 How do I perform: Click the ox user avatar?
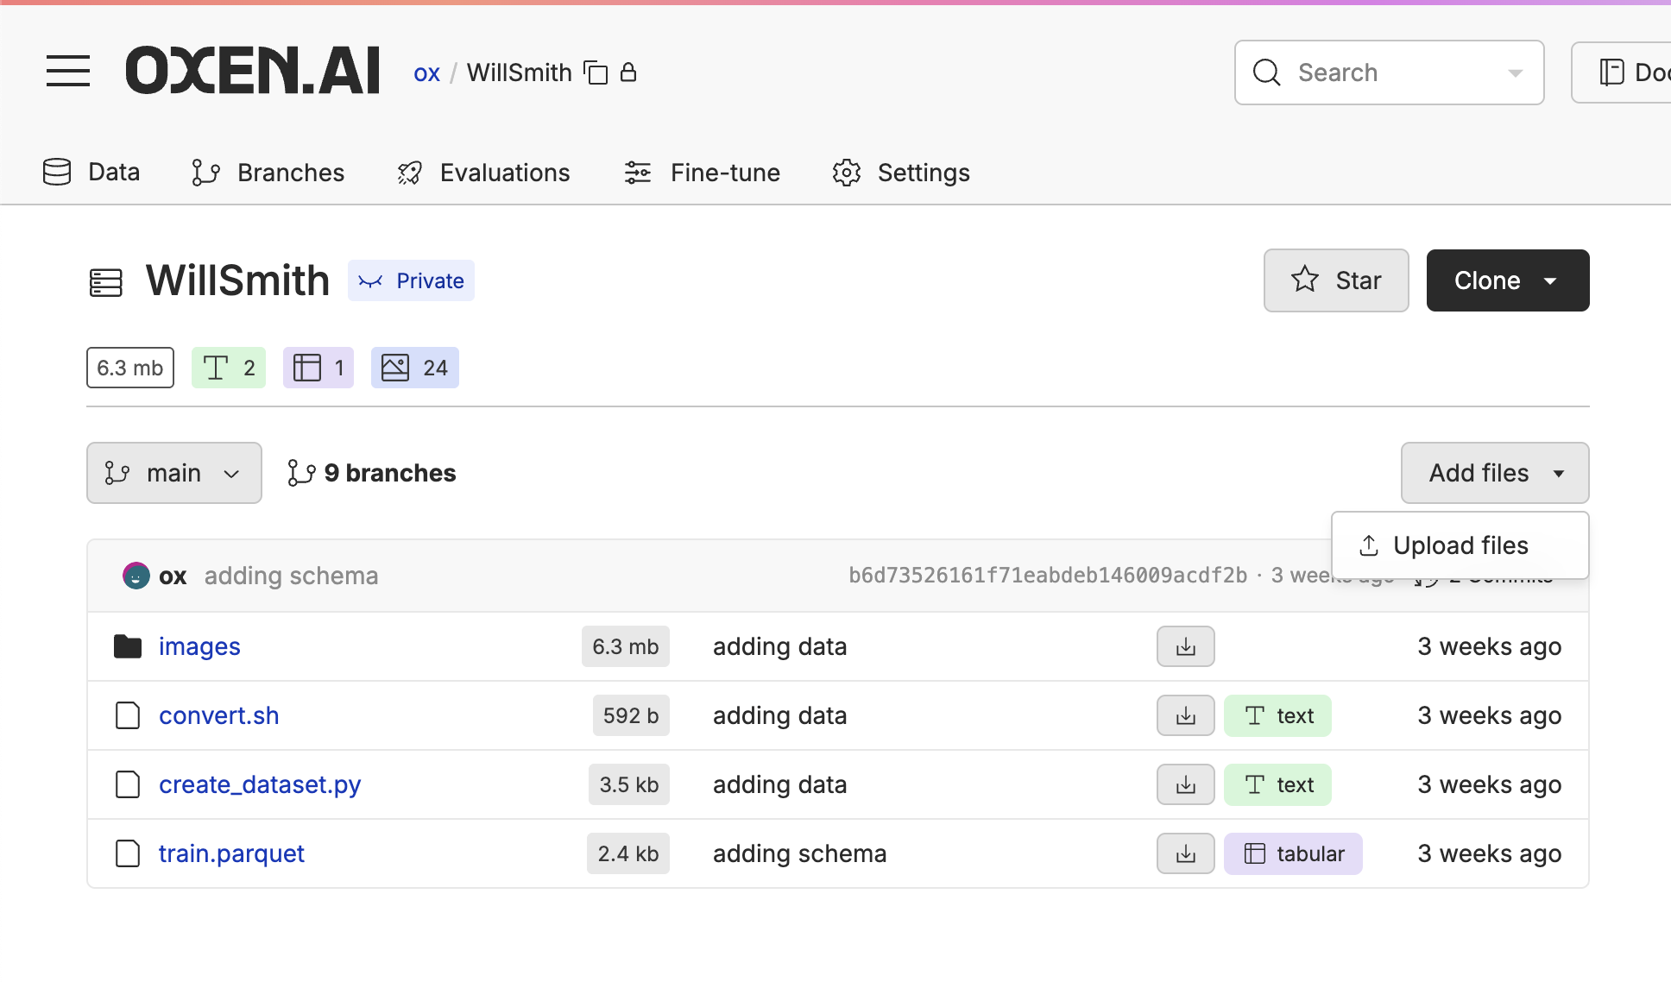(136, 576)
